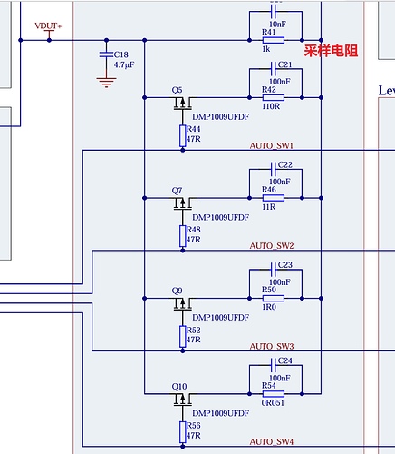The image size is (395, 454).
Task: Click the C21 100nF capacitor
Action: coord(274,69)
